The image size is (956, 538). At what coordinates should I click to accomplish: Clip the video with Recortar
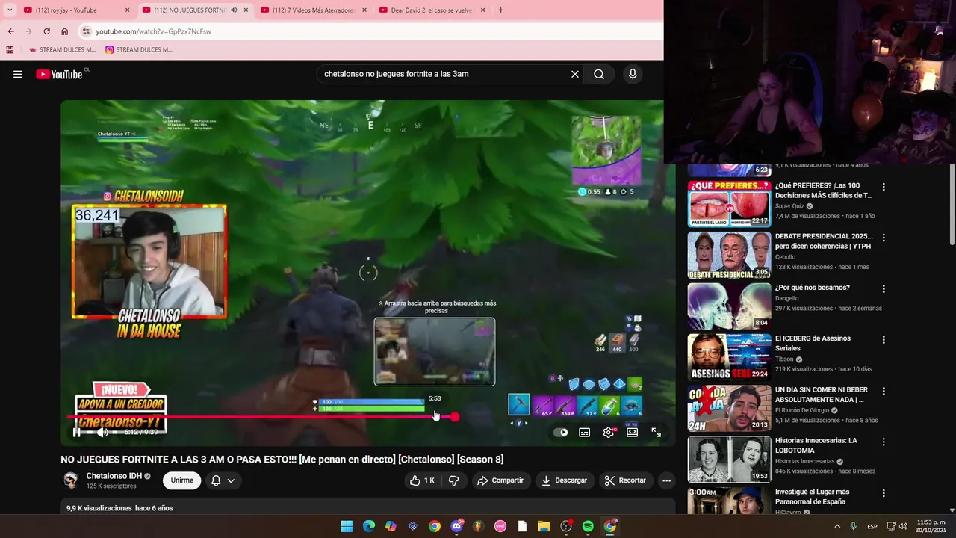pyautogui.click(x=624, y=480)
